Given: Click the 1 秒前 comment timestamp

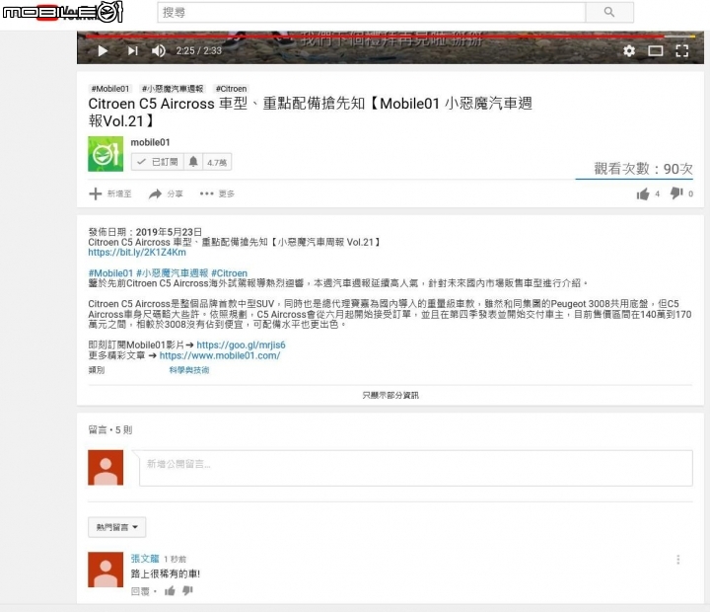Looking at the screenshot, I should 175,559.
